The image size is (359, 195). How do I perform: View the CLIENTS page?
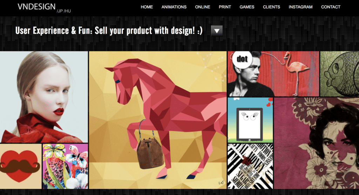click(271, 7)
